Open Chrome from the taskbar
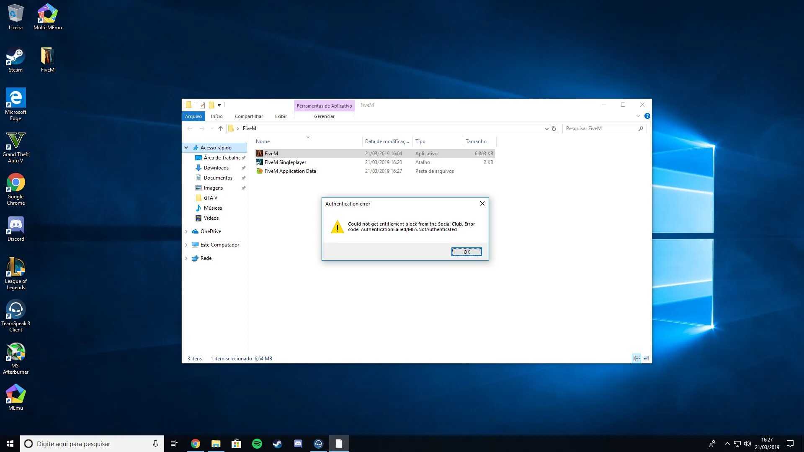The image size is (804, 452). pyautogui.click(x=196, y=444)
